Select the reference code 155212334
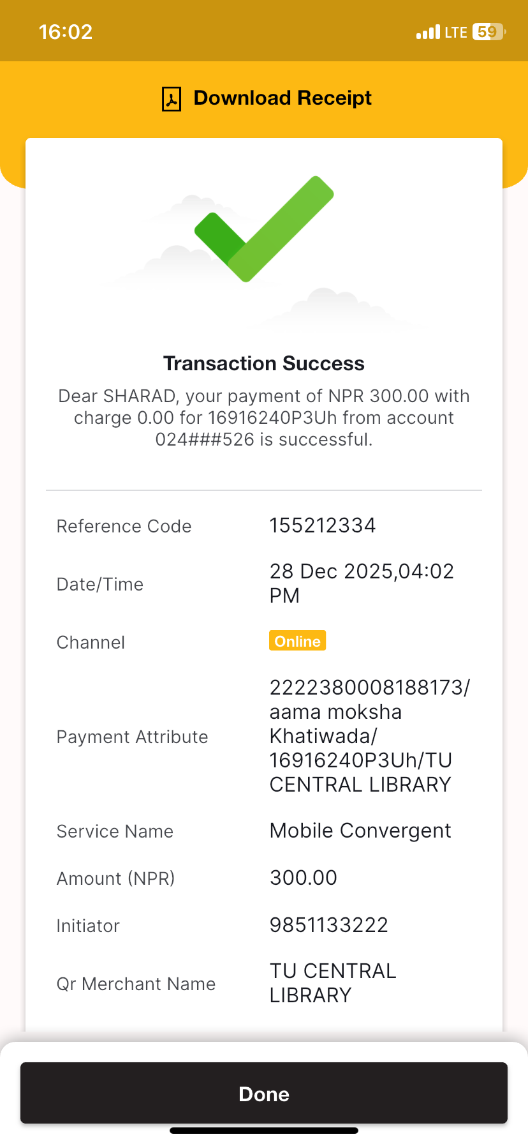 tap(323, 525)
